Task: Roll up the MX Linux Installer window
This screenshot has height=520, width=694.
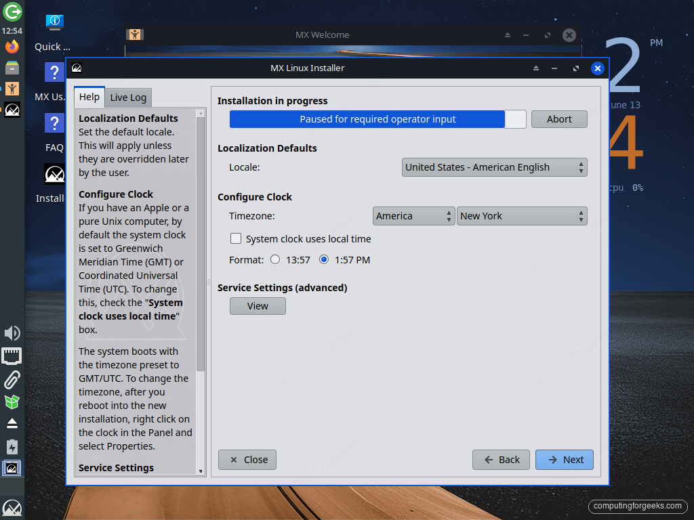Action: pyautogui.click(x=536, y=68)
